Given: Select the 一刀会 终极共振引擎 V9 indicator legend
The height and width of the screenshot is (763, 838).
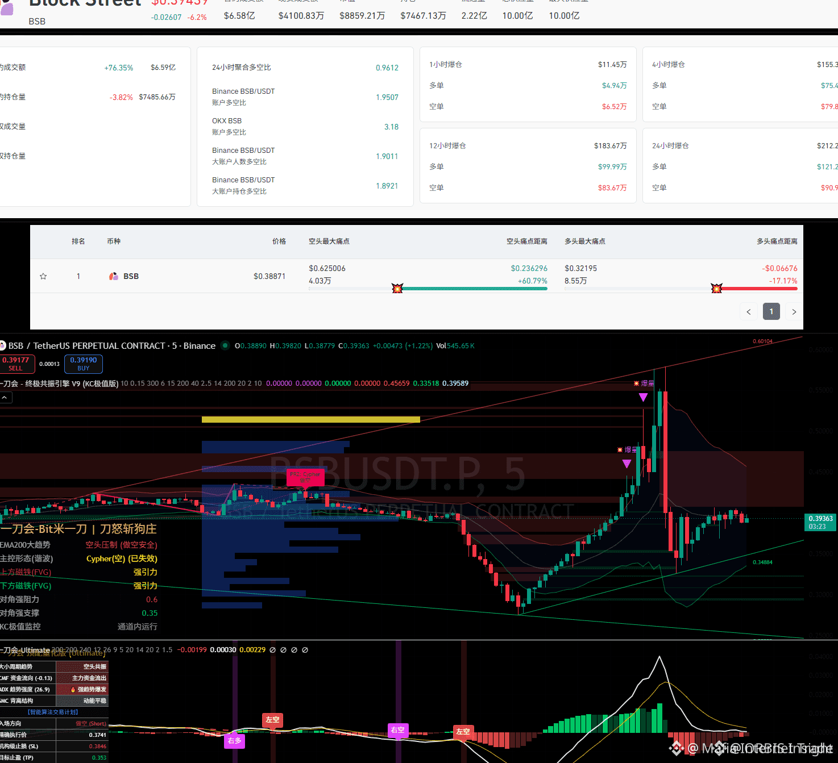Looking at the screenshot, I should (59, 383).
